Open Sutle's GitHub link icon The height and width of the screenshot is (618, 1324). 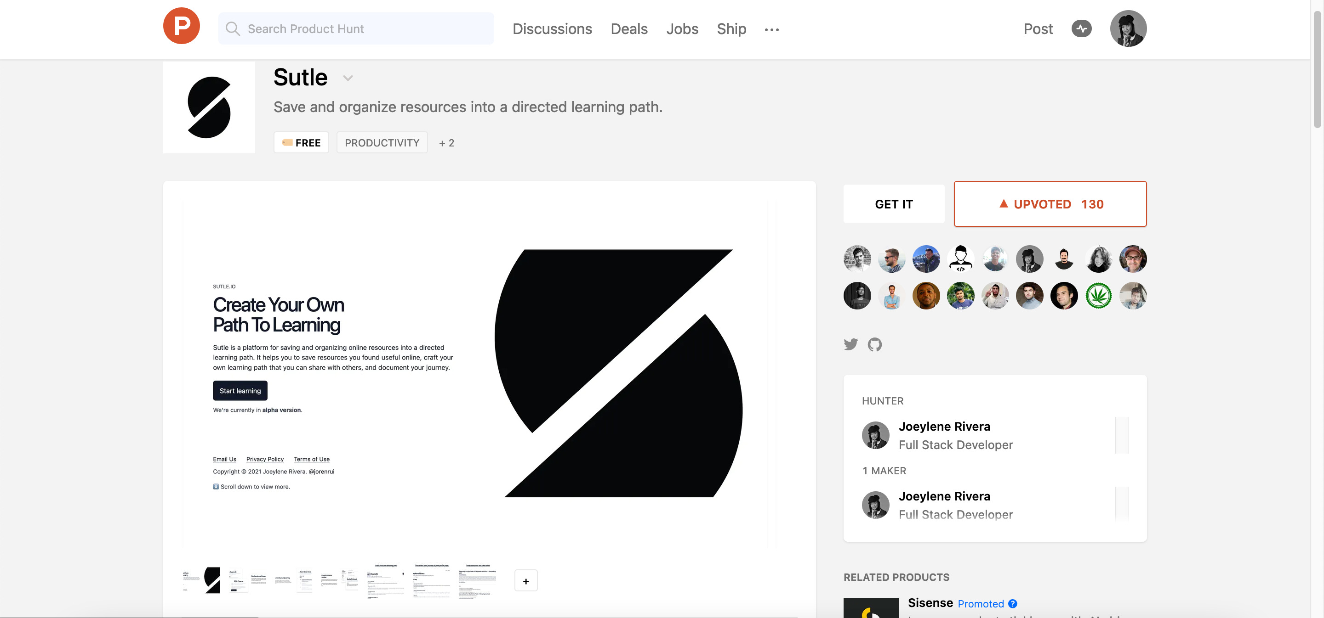(x=875, y=344)
